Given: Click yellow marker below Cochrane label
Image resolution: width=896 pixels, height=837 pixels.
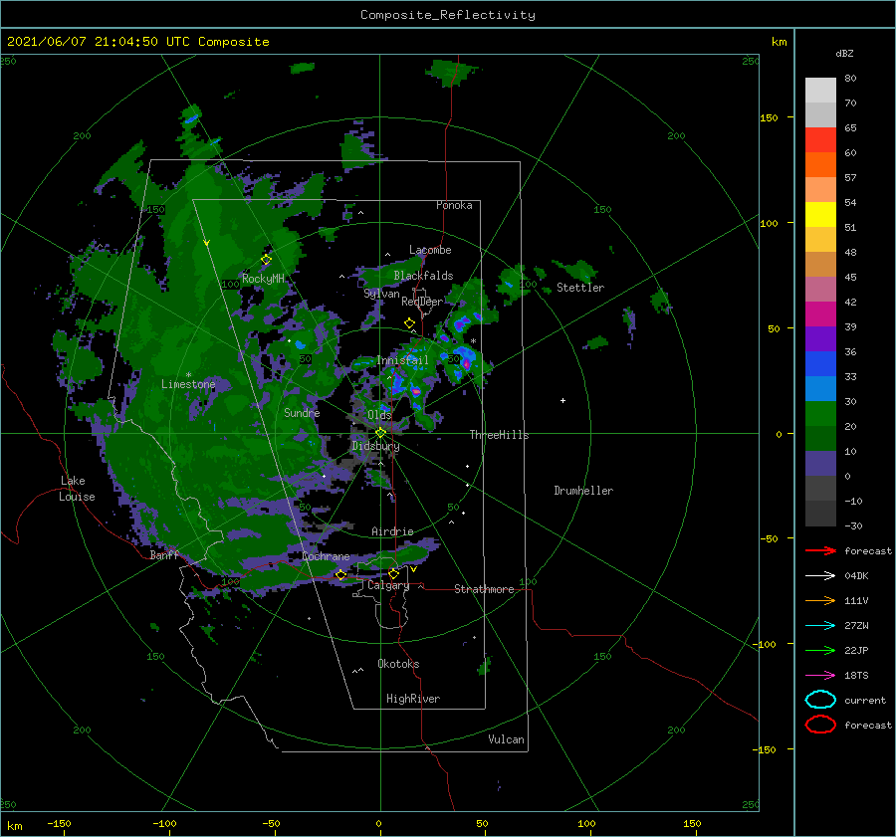Looking at the screenshot, I should 340,575.
